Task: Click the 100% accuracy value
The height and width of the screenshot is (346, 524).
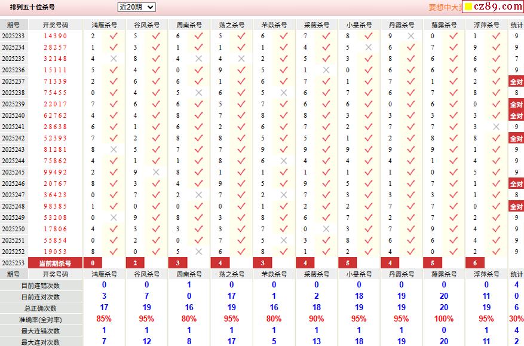Action: [444, 319]
